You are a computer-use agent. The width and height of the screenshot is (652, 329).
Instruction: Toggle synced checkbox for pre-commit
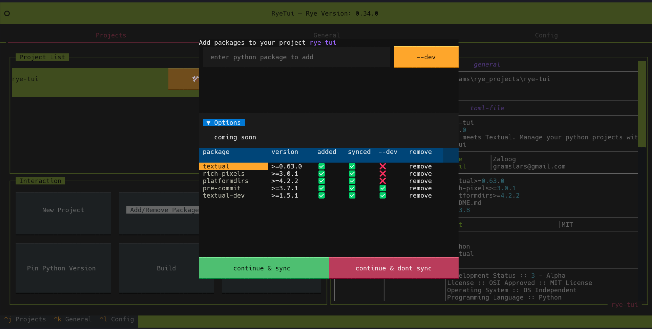point(352,188)
